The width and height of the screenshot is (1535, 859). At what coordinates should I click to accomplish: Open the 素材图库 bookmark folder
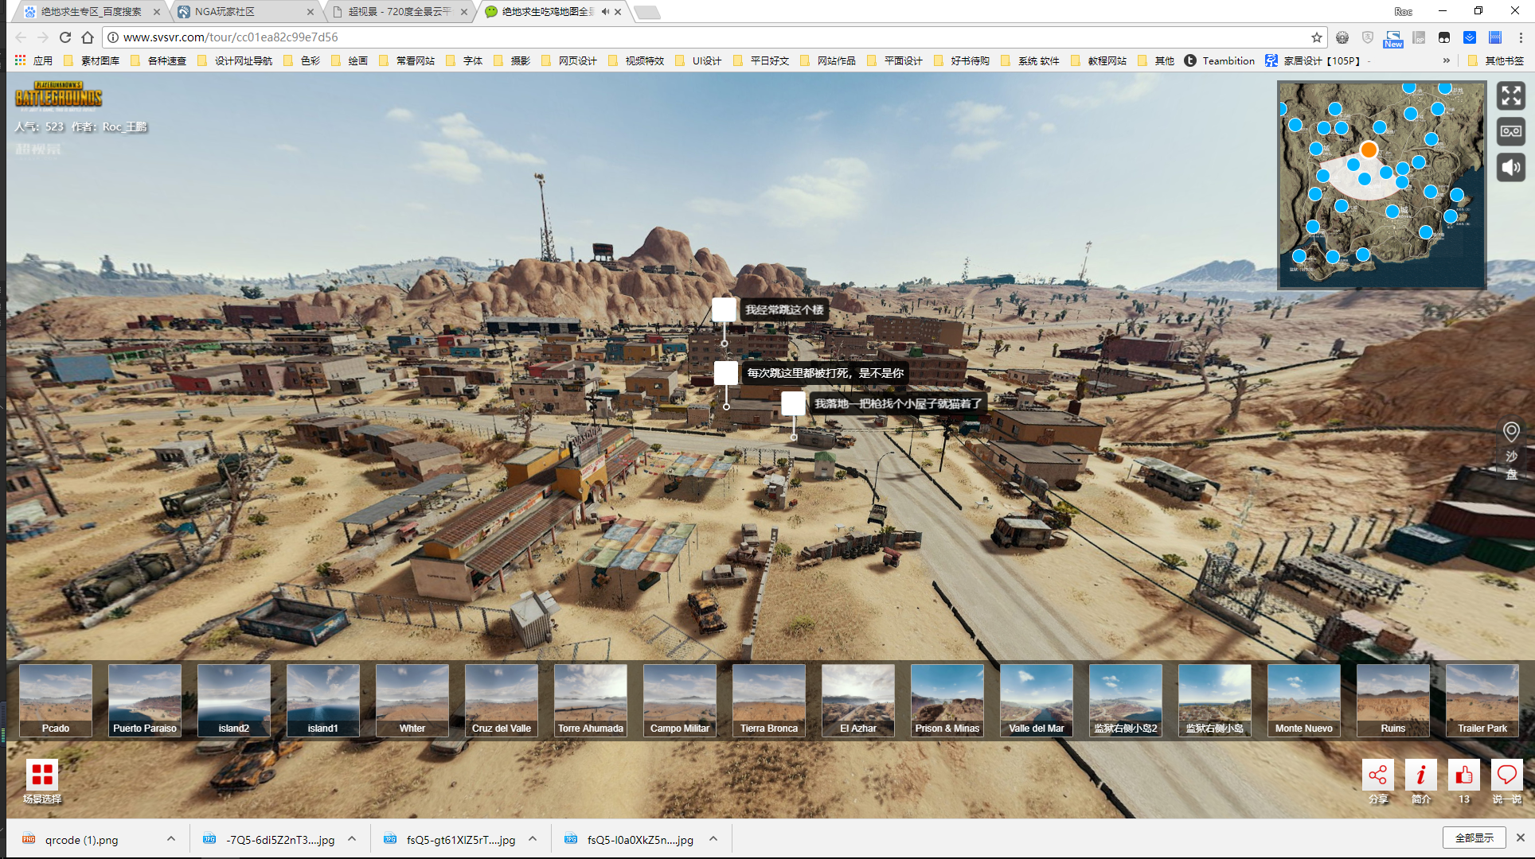pyautogui.click(x=92, y=60)
